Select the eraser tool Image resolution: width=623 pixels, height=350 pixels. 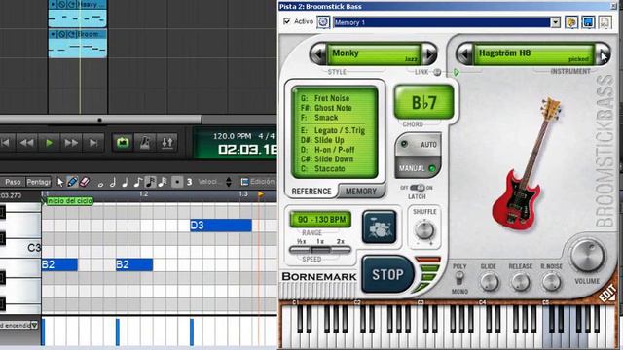(85, 182)
